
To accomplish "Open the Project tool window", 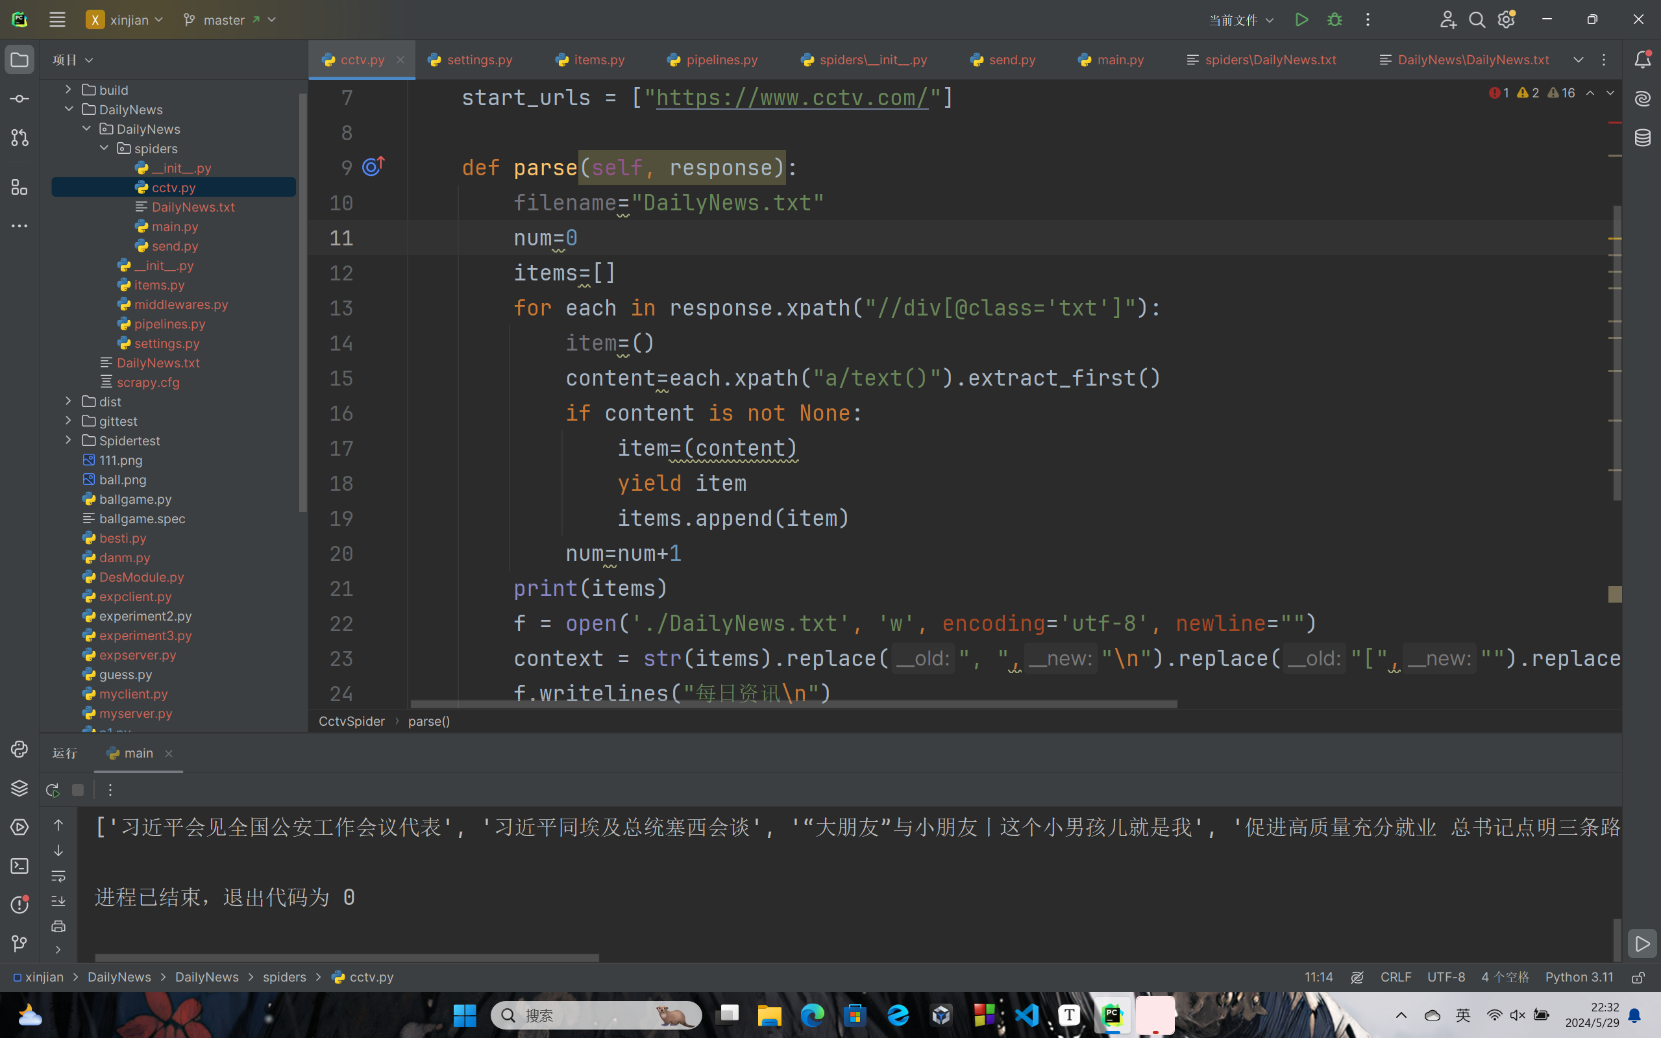I will point(19,60).
